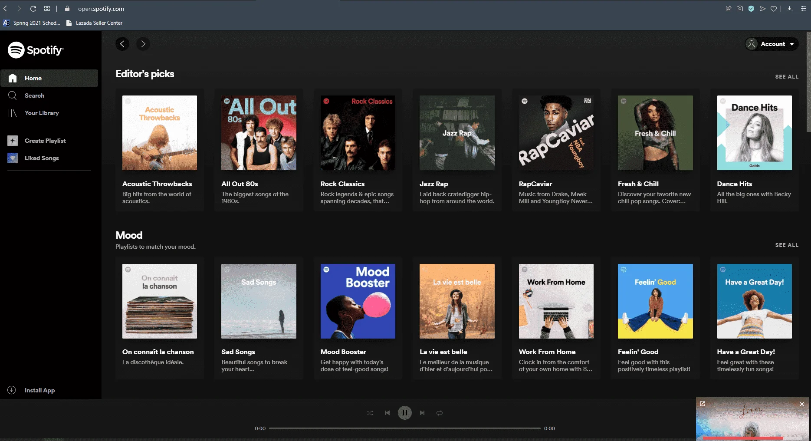Click See All for Mood section
811x441 pixels.
[787, 245]
